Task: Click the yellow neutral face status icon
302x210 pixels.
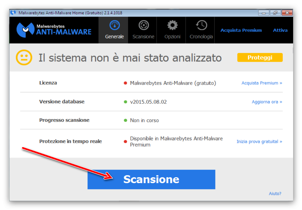Action: 24,57
